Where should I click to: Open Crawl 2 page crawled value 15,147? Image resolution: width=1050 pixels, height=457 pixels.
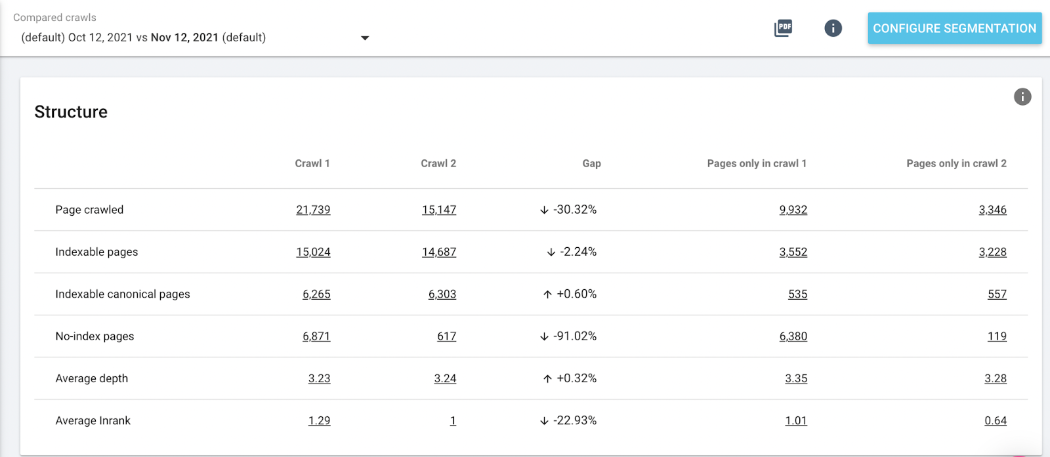click(x=439, y=210)
